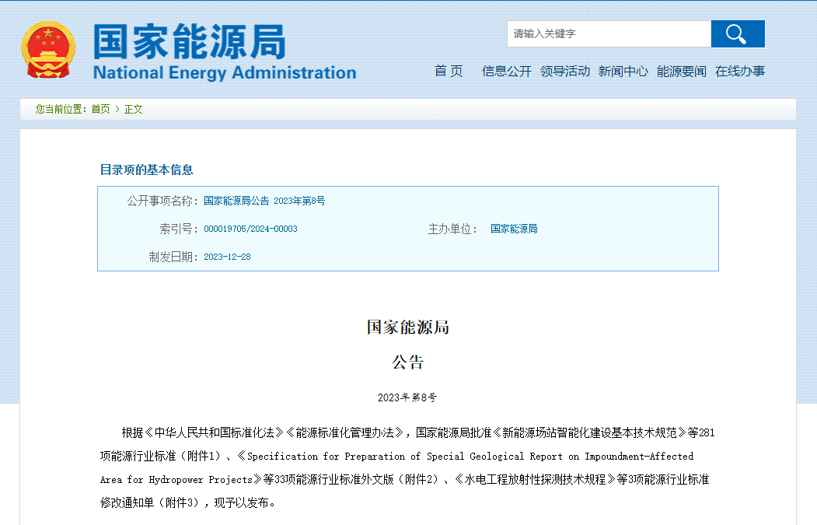Viewport: 817px width, 525px height.
Task: Open the 信息公开 navigation item
Action: tap(506, 72)
